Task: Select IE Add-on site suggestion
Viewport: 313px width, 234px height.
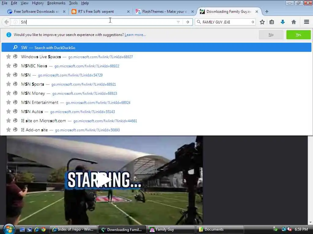Action: [x=156, y=130]
